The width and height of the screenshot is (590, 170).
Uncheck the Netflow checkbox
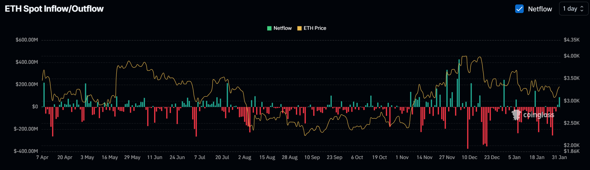519,9
